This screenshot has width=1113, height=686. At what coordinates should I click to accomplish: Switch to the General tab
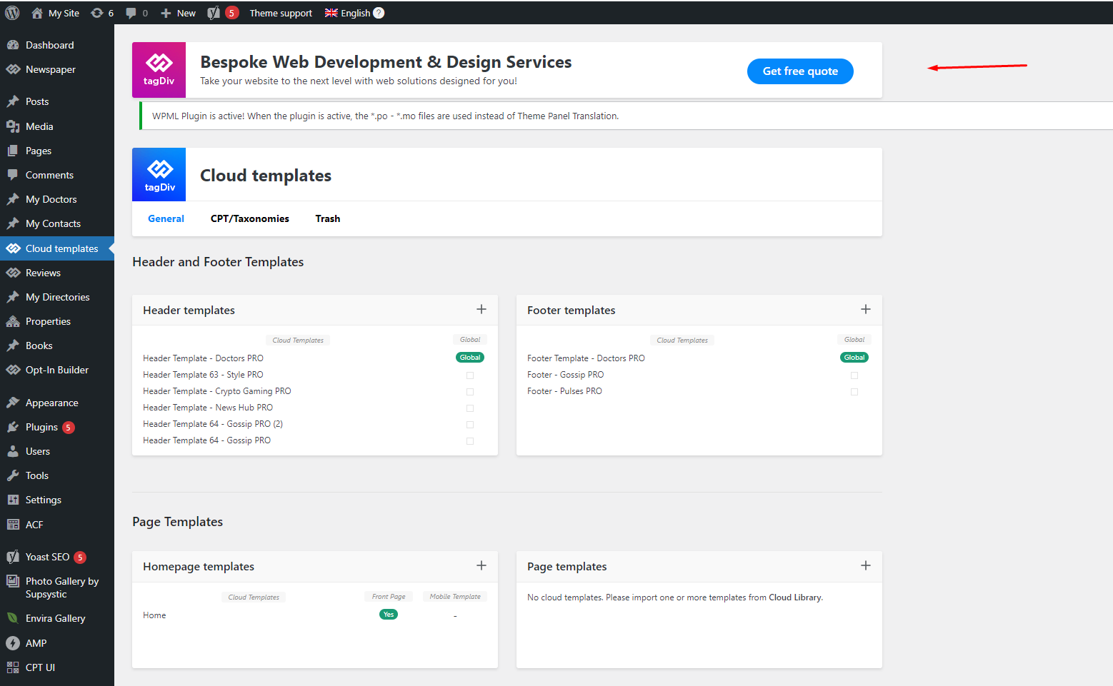pyautogui.click(x=166, y=218)
